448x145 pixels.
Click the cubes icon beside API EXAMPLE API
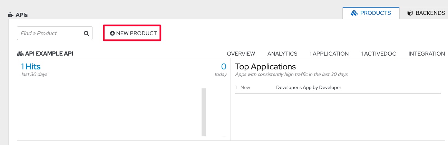tap(20, 54)
